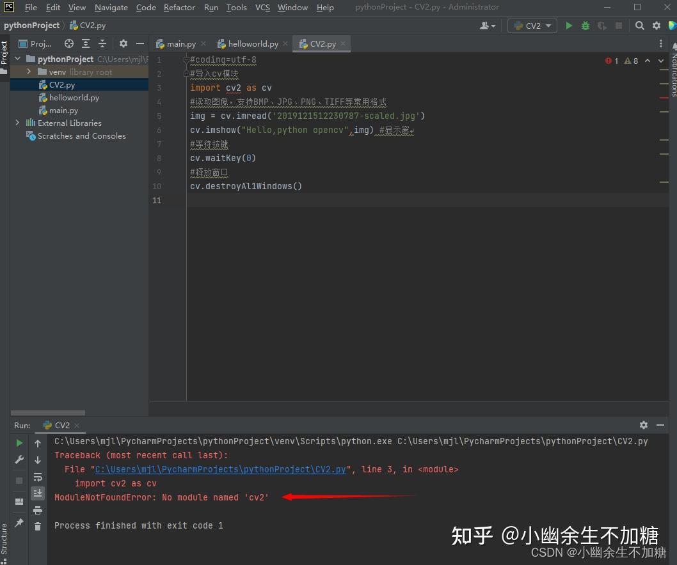677x565 pixels.
Task: Open Run tool window settings gear
Action: pyautogui.click(x=644, y=425)
